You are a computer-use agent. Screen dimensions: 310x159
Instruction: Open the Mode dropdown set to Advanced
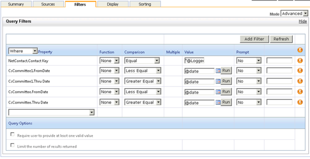tap(294, 13)
